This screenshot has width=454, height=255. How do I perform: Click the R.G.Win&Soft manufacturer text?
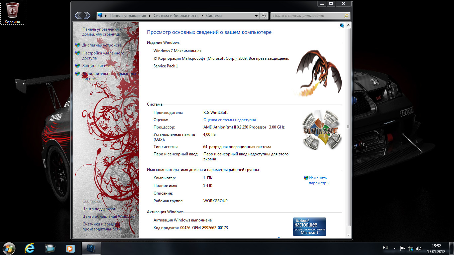[x=215, y=113]
